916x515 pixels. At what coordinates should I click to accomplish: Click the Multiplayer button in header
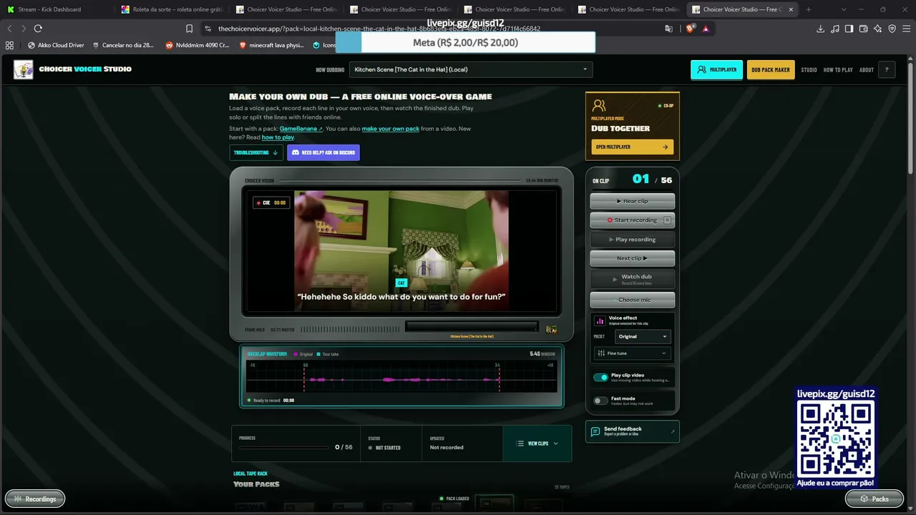pos(716,70)
